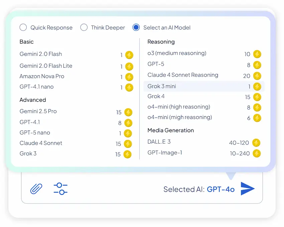
Task: Click the 40-120 credit cost value
Action: [x=239, y=143]
